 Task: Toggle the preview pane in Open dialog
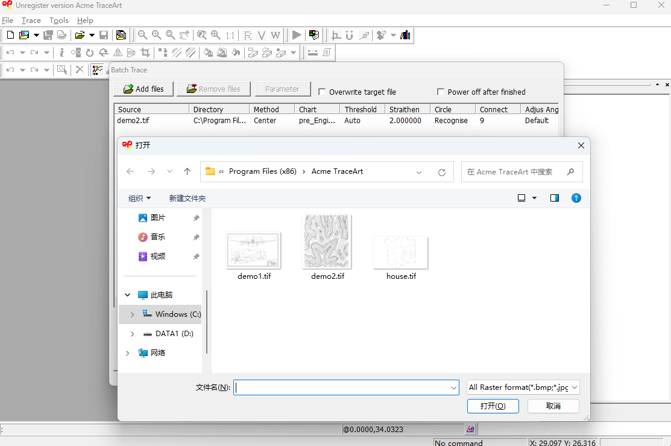[x=554, y=198]
